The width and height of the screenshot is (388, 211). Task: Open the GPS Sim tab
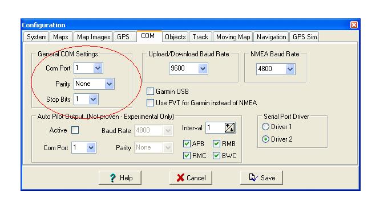point(305,37)
